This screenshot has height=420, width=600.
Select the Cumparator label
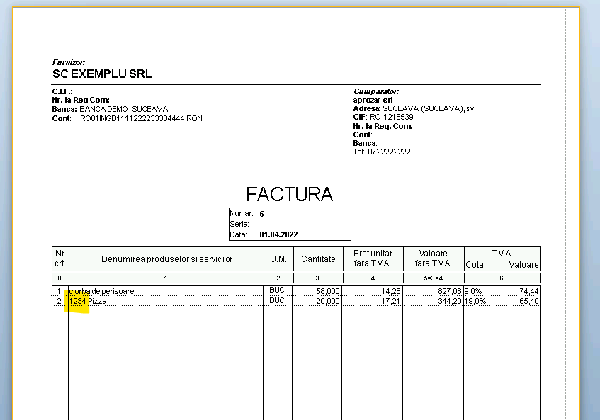[x=376, y=92]
